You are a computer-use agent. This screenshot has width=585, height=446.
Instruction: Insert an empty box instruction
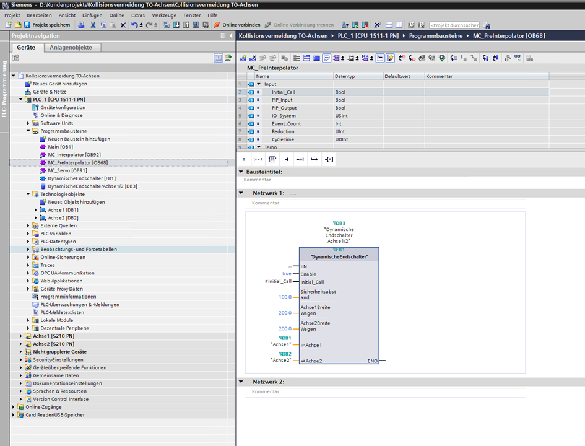272,159
